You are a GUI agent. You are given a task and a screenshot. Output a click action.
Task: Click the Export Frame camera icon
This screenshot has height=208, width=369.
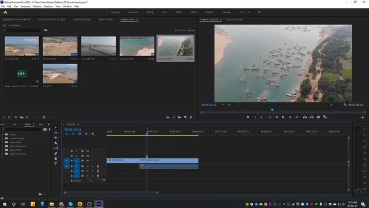[x=318, y=117]
